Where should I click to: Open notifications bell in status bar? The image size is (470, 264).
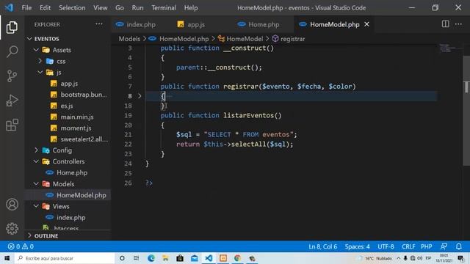tap(458, 246)
